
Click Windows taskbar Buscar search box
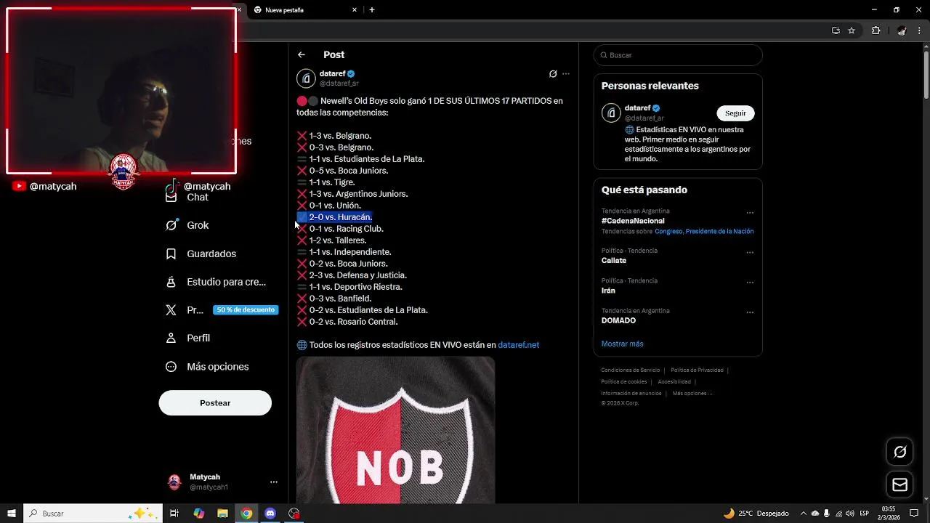(93, 514)
